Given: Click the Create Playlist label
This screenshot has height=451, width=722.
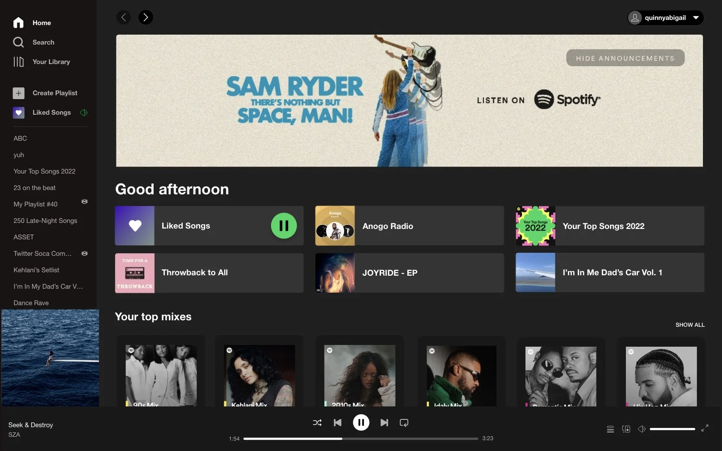Looking at the screenshot, I should (55, 93).
